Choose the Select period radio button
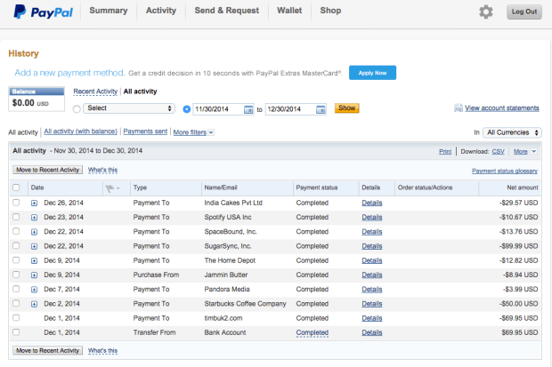Image resolution: width=552 pixels, height=367 pixels. (77, 109)
